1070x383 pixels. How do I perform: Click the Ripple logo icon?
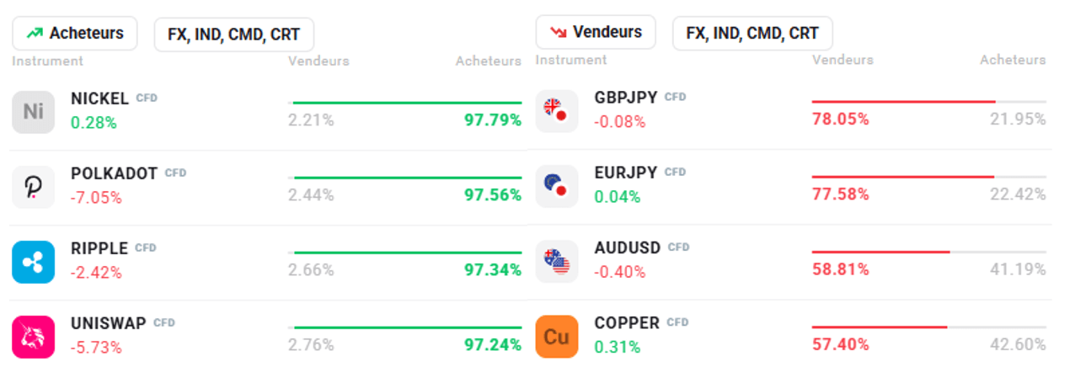coord(33,262)
